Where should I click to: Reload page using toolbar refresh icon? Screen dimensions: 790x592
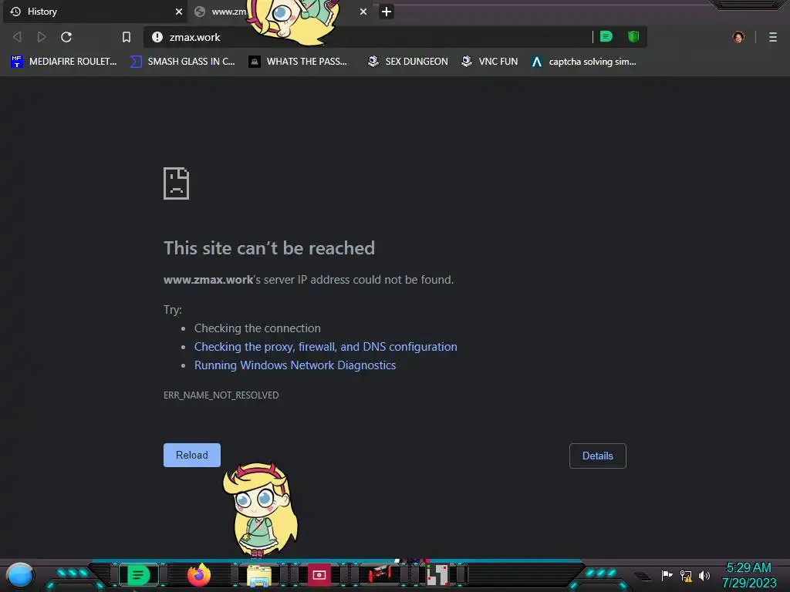(x=66, y=37)
